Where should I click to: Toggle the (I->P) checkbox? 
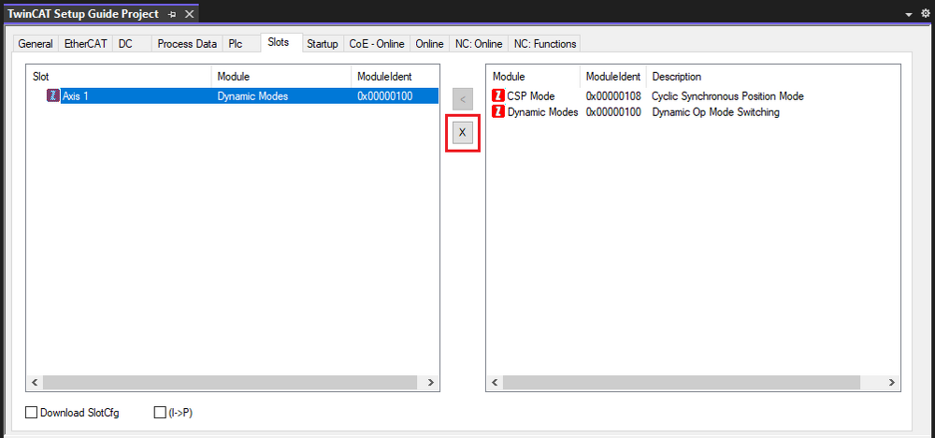click(159, 413)
